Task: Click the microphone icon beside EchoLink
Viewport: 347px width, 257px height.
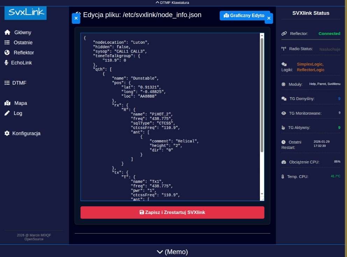Action: click(6, 63)
